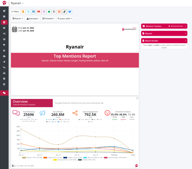Click the Overview section header
192x169 pixels.
tap(32, 103)
